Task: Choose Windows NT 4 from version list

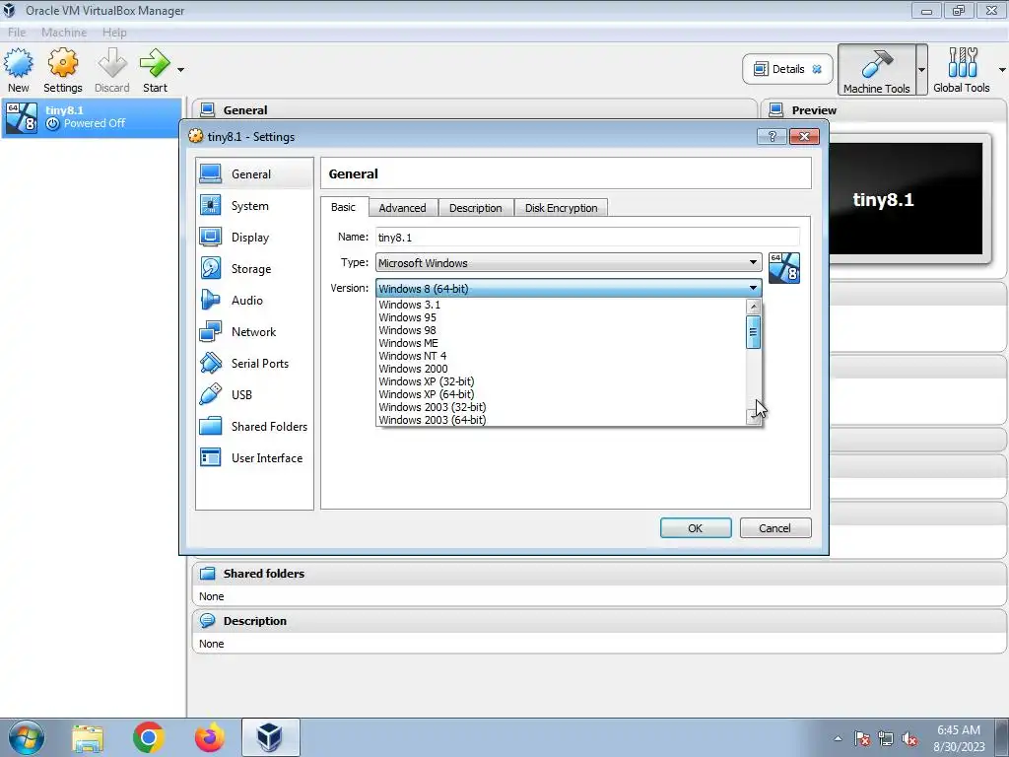Action: click(561, 356)
